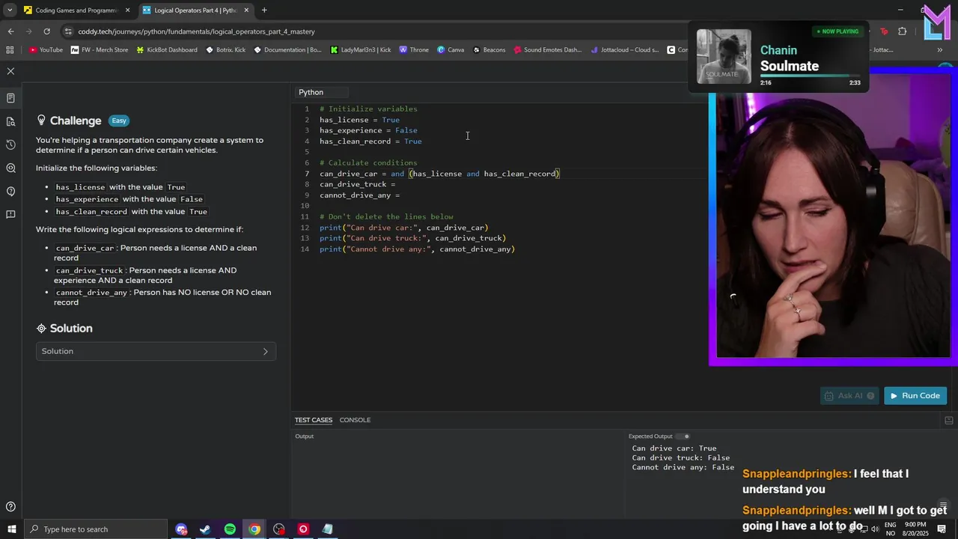
Task: Open the KickBot Dashboard bookmark
Action: click(167, 50)
